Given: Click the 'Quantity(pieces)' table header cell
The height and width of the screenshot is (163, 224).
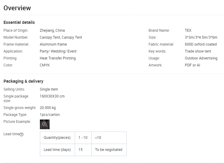Looking at the screenshot, I should coord(57,138).
